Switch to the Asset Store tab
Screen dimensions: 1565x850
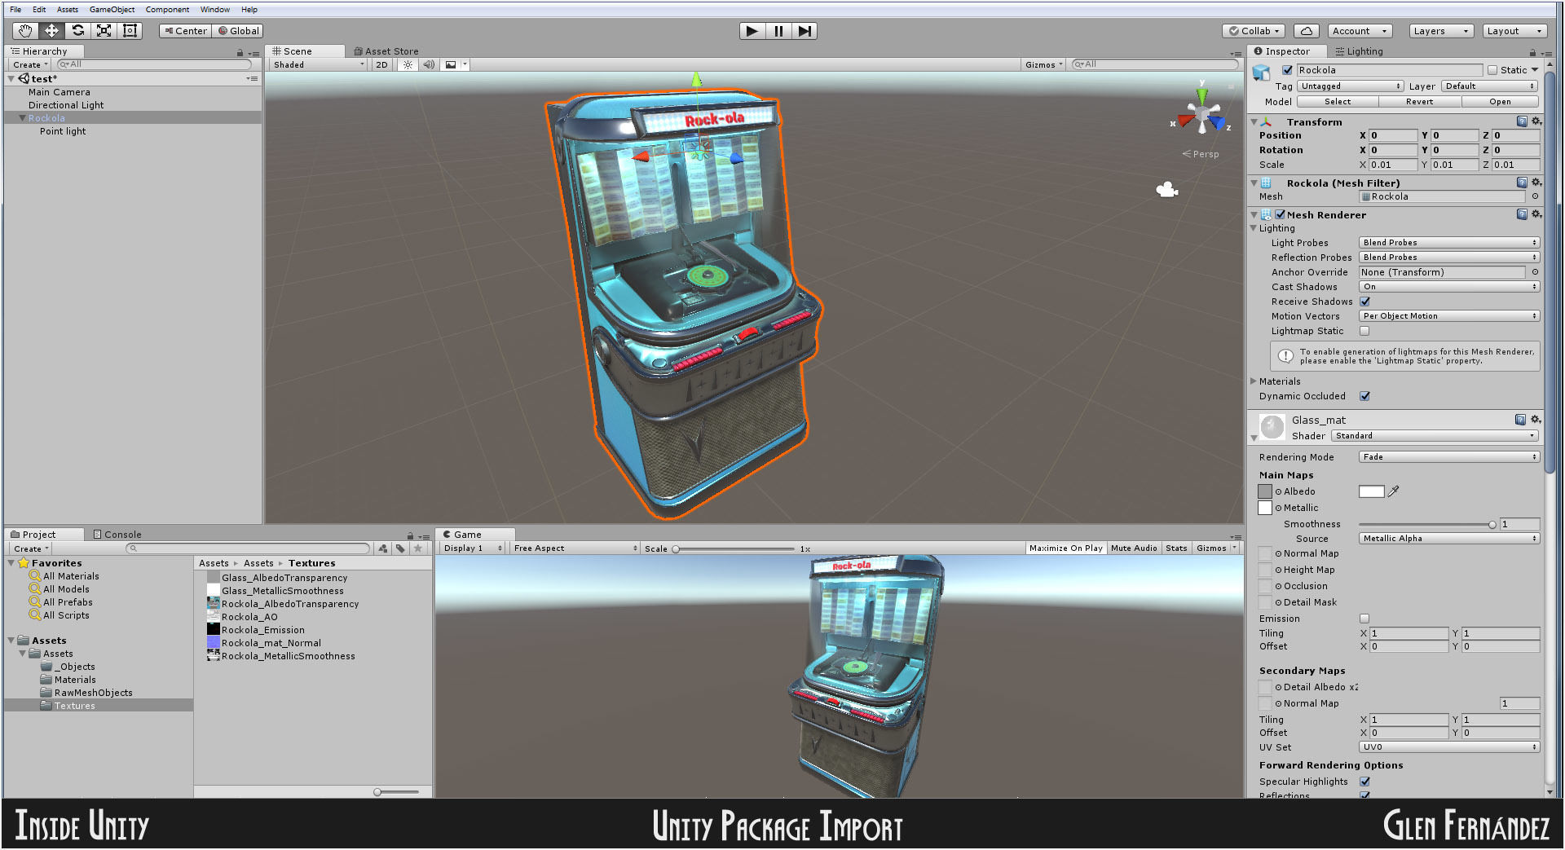386,51
